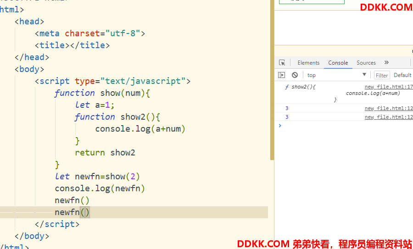This screenshot has width=413, height=249.
Task: Click the empty title tag line
Action: coord(72,45)
